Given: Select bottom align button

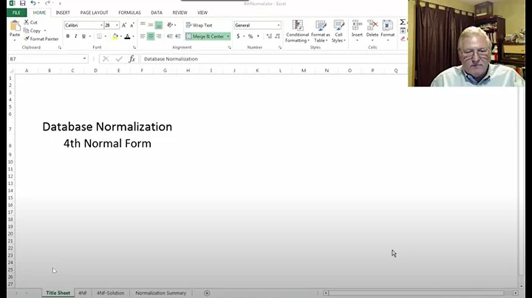Looking at the screenshot, I should coord(158,25).
